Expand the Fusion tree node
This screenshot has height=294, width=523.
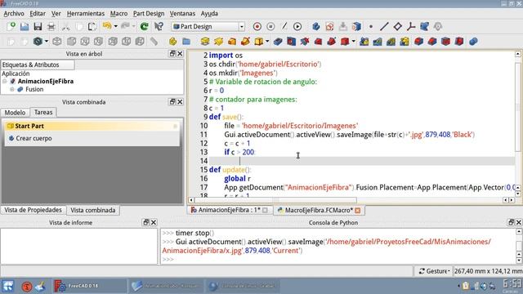[x=12, y=89]
